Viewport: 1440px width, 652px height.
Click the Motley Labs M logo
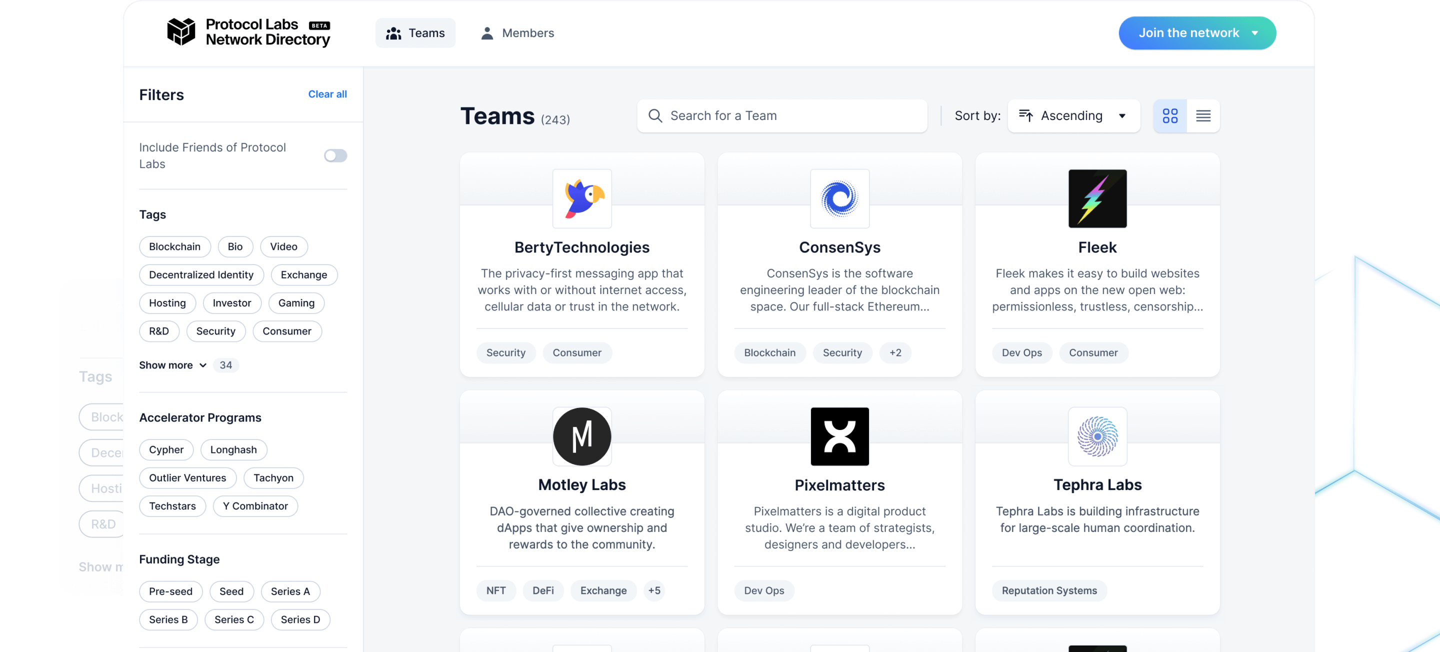(x=582, y=436)
